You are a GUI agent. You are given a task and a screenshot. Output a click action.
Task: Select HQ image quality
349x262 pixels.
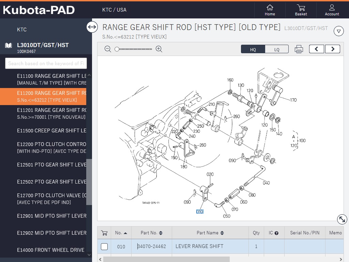click(x=253, y=49)
